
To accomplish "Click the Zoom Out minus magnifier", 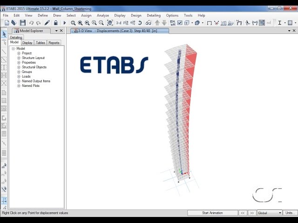I will [x=102, y=23].
